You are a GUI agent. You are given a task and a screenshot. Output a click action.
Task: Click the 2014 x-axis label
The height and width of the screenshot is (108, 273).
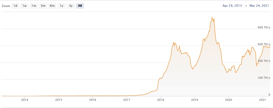click(24, 100)
